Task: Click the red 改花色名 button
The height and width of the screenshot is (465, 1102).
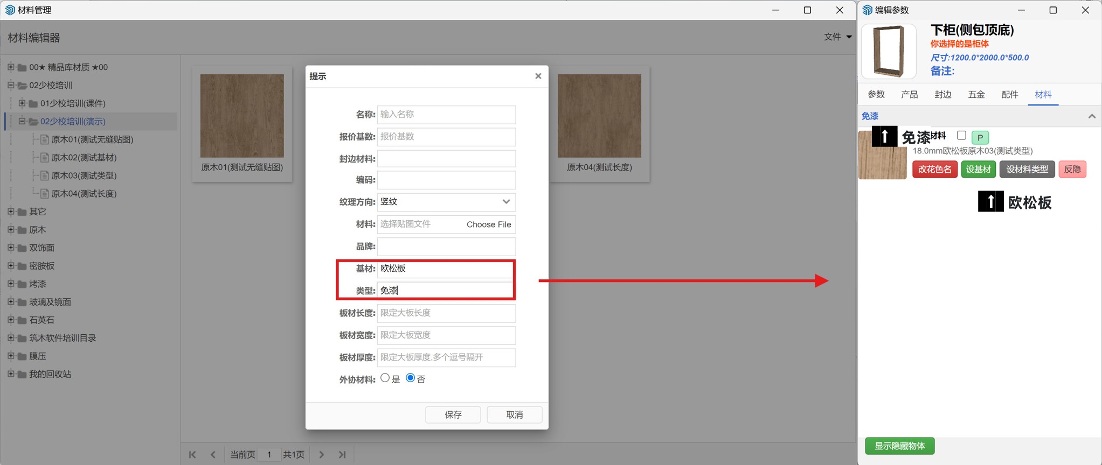Action: 935,170
